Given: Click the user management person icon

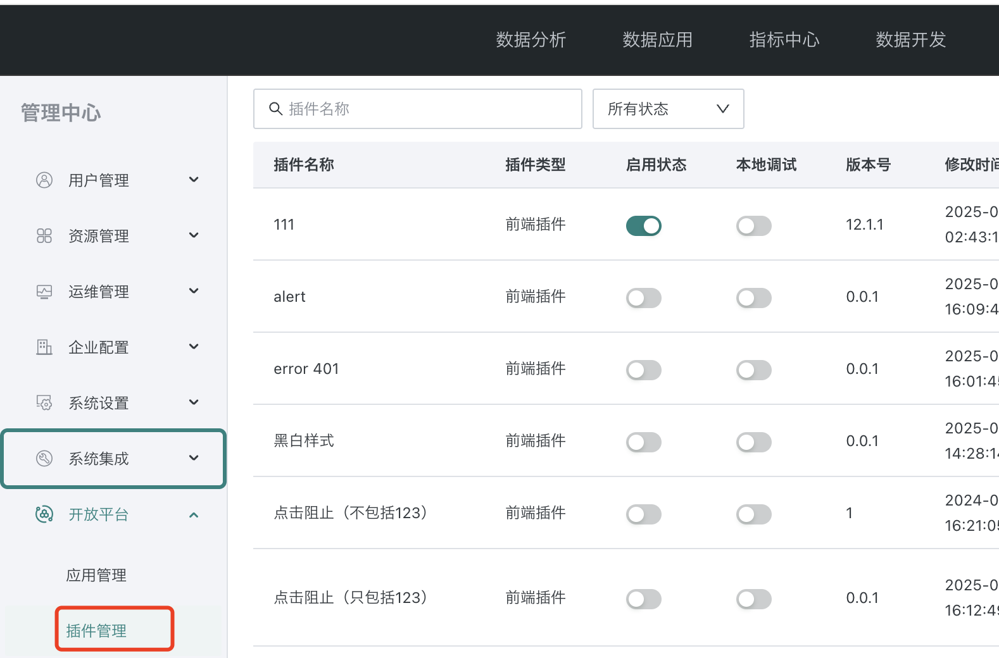Looking at the screenshot, I should 44,180.
